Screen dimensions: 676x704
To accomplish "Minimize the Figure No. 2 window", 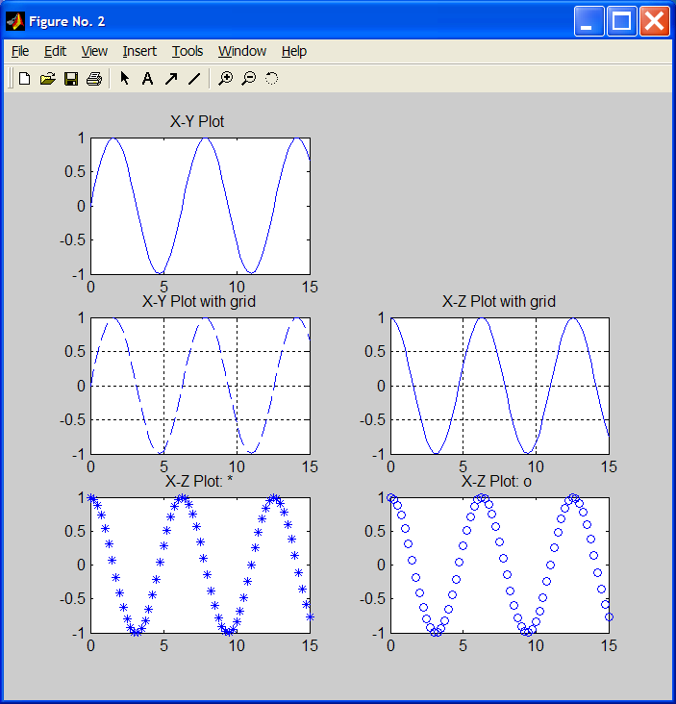I will (x=589, y=21).
